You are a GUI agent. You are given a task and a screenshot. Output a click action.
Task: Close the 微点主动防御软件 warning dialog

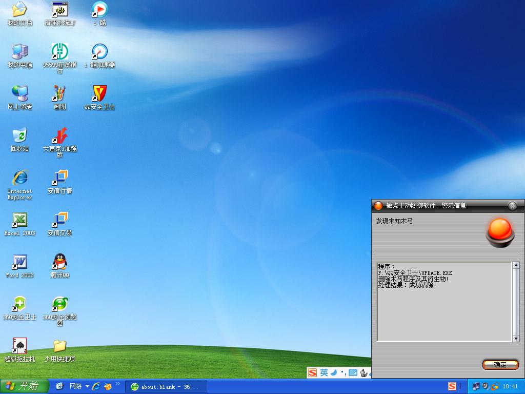512,206
